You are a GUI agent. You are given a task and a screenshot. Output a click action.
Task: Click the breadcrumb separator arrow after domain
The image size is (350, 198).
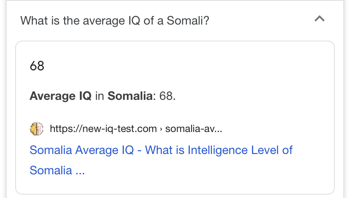click(x=161, y=129)
